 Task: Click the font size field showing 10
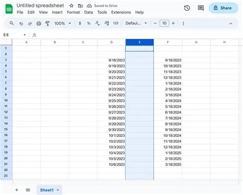click(x=164, y=23)
